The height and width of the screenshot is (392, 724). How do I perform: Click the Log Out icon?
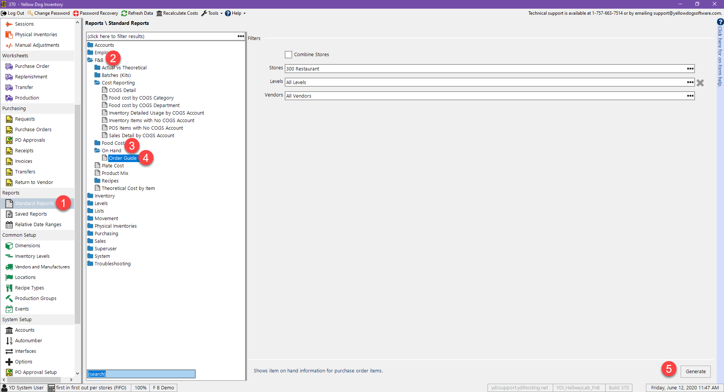(4, 13)
